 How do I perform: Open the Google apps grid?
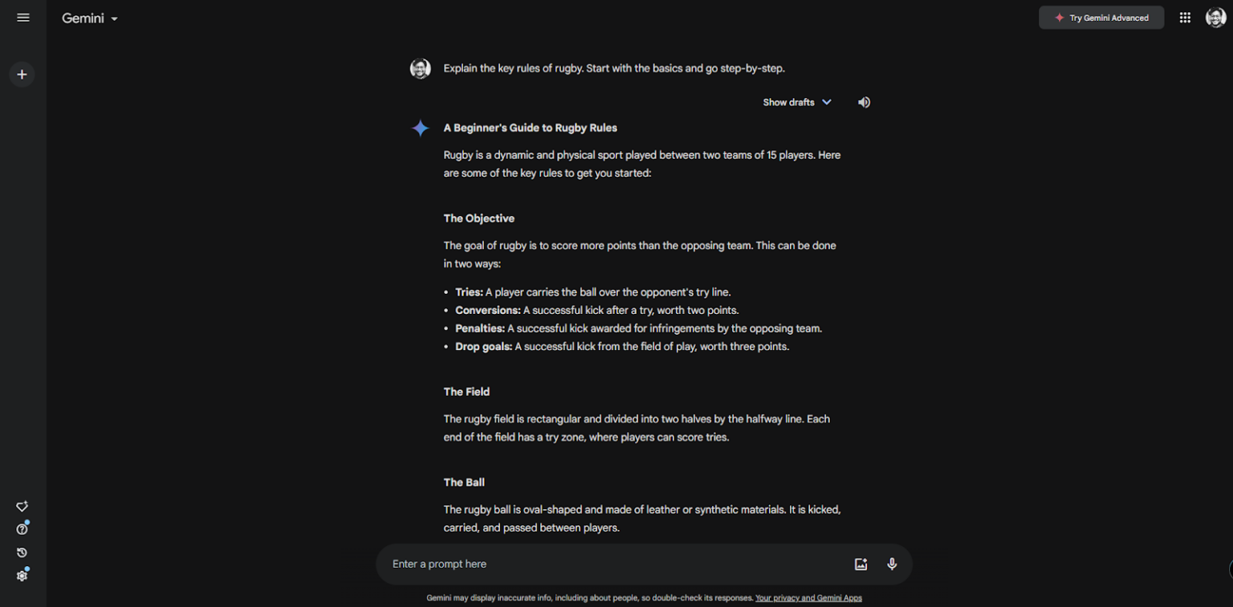1185,18
